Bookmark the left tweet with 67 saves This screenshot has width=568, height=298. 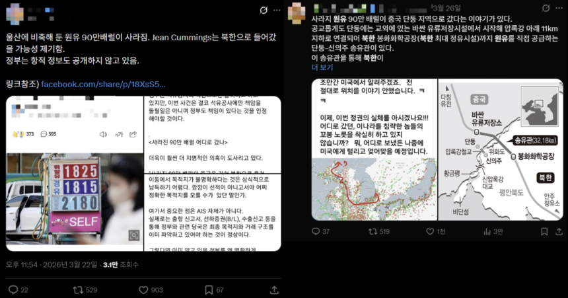pyautogui.click(x=209, y=290)
